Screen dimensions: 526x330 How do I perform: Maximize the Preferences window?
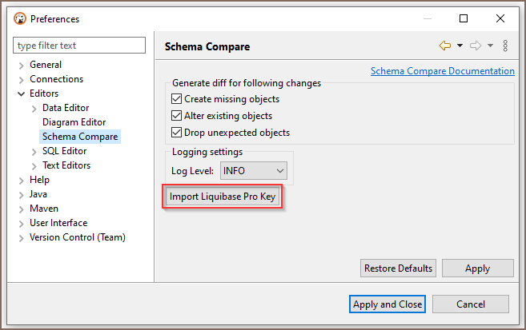pos(464,18)
